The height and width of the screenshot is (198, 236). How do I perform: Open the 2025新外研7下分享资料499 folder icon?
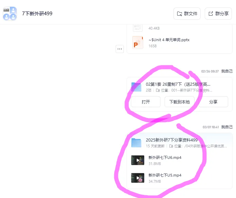[136, 143]
